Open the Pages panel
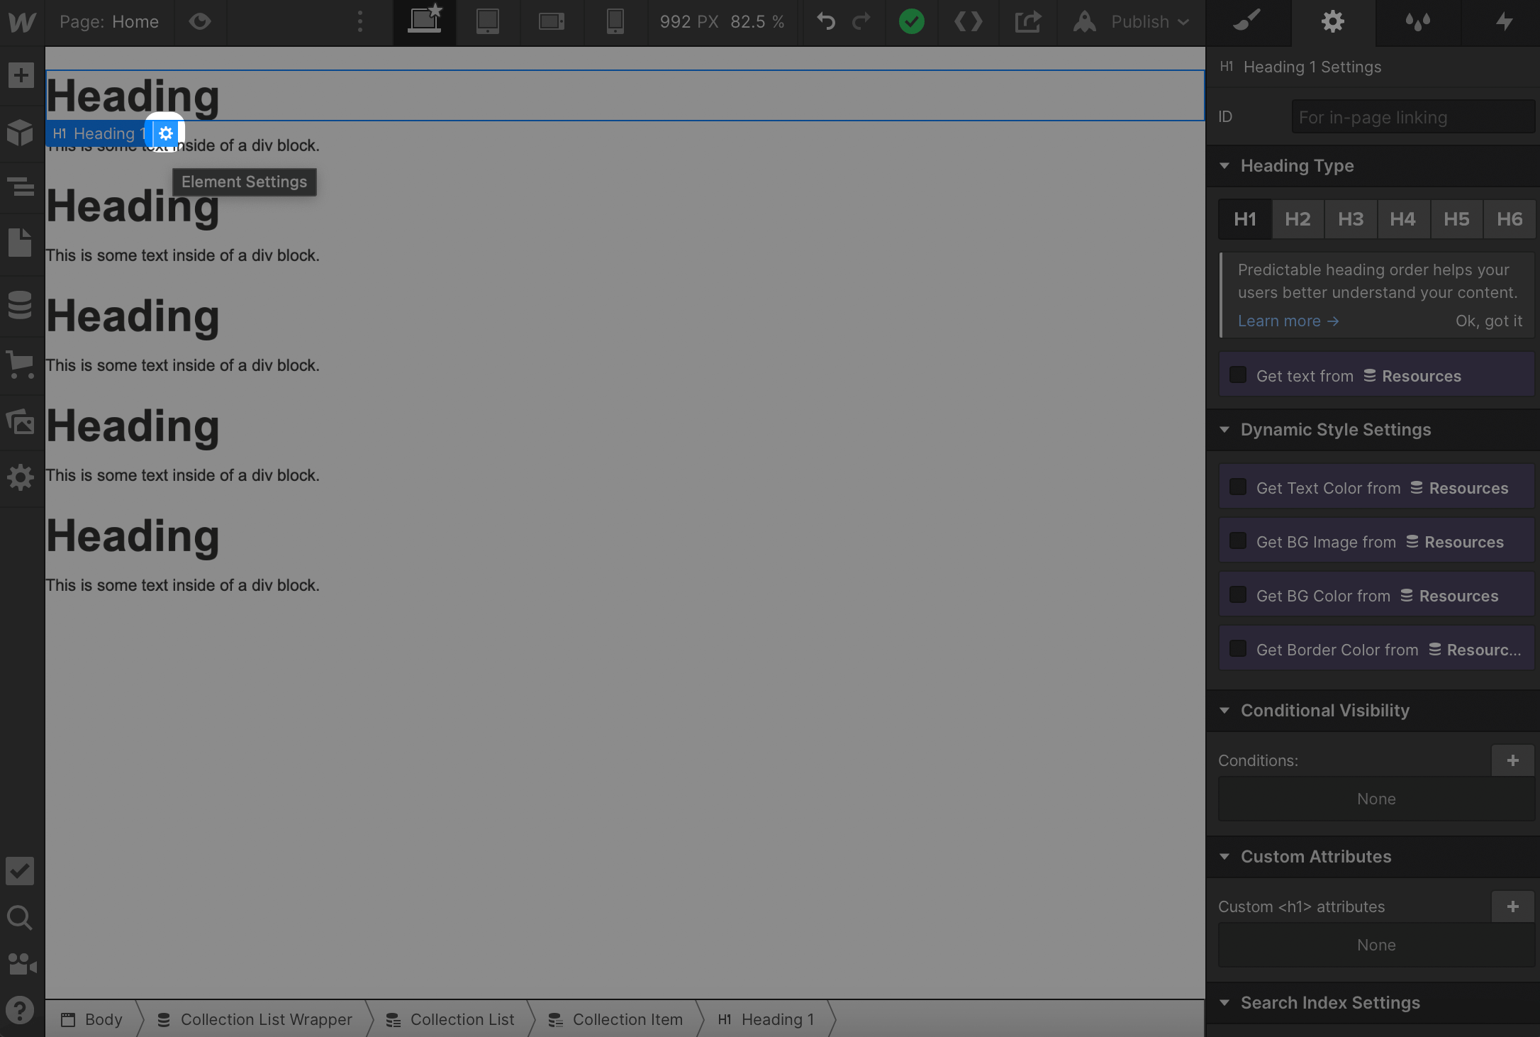This screenshot has height=1037, width=1540. (x=21, y=243)
